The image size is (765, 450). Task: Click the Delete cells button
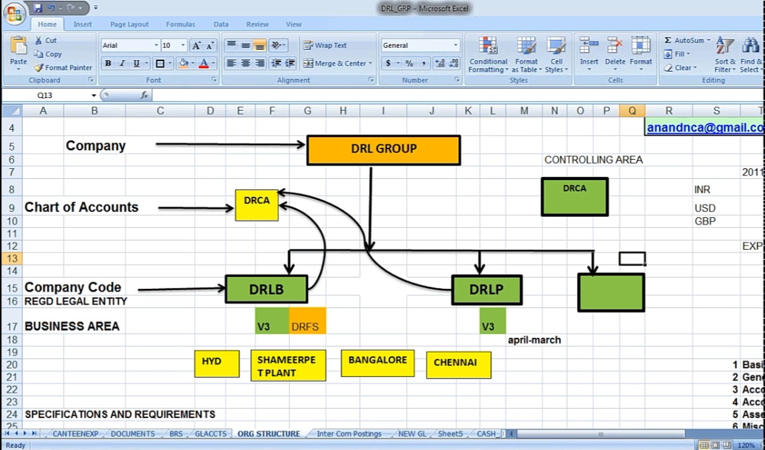click(615, 54)
